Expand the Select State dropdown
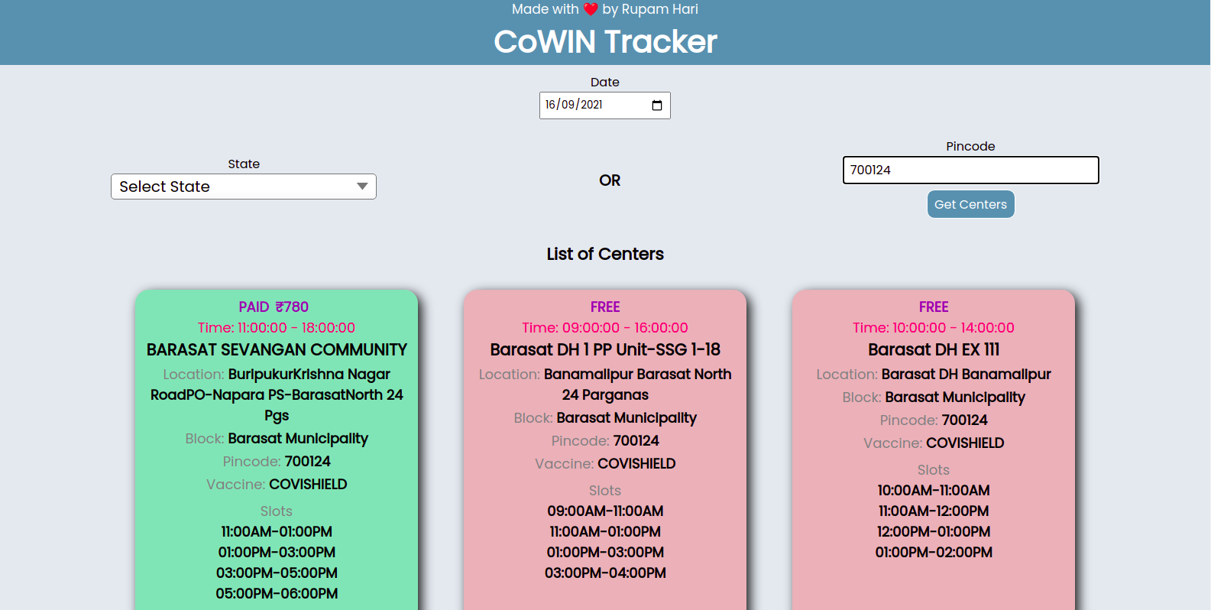1211x610 pixels. [244, 187]
